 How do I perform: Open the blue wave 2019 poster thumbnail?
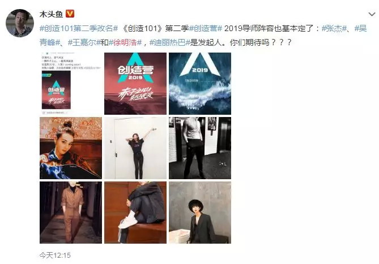tap(200, 84)
